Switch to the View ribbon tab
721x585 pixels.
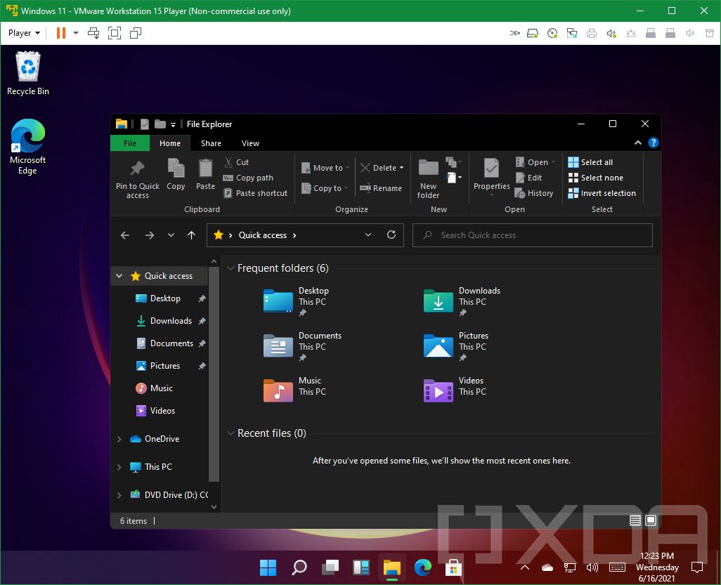coord(250,143)
